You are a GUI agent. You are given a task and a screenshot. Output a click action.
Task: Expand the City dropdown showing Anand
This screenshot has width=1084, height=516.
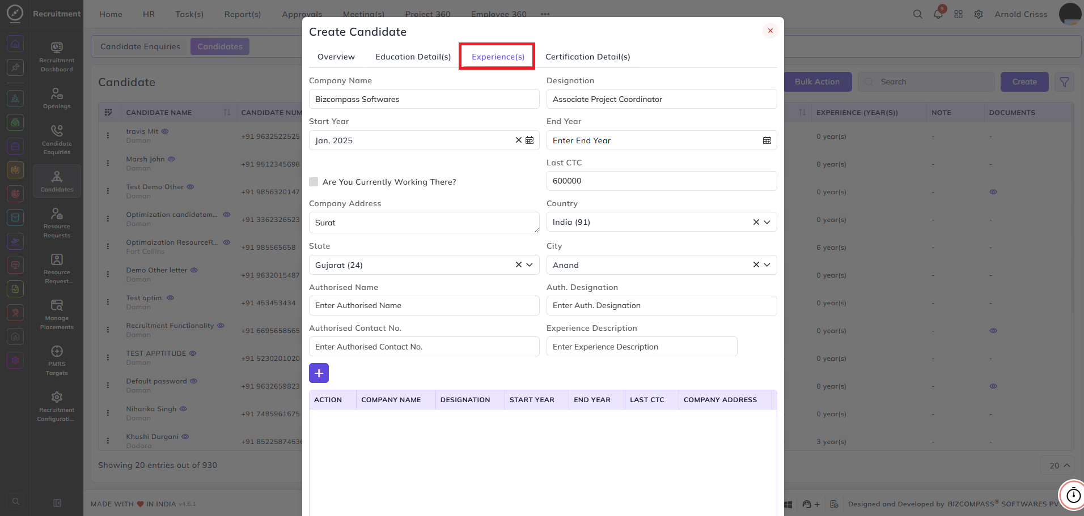[x=767, y=265]
